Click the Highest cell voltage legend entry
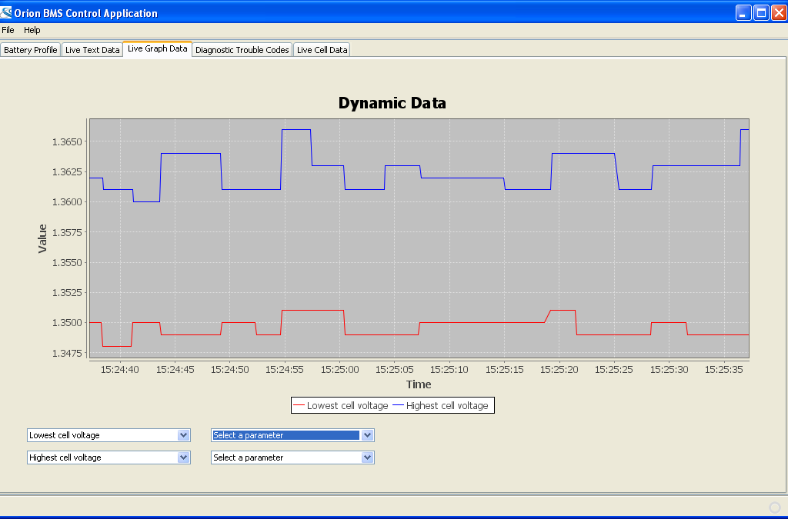788x519 pixels. tap(440, 405)
